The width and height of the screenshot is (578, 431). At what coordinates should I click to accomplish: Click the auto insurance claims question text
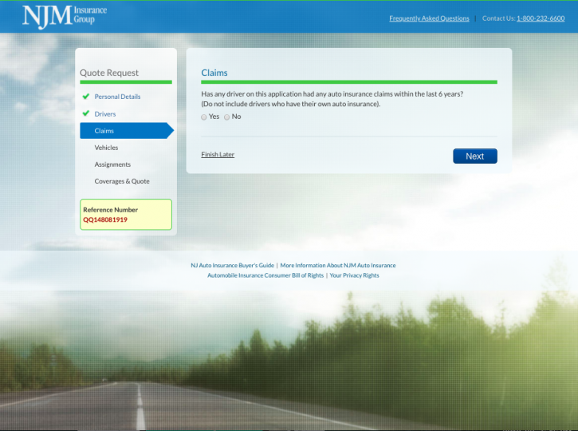(x=332, y=99)
